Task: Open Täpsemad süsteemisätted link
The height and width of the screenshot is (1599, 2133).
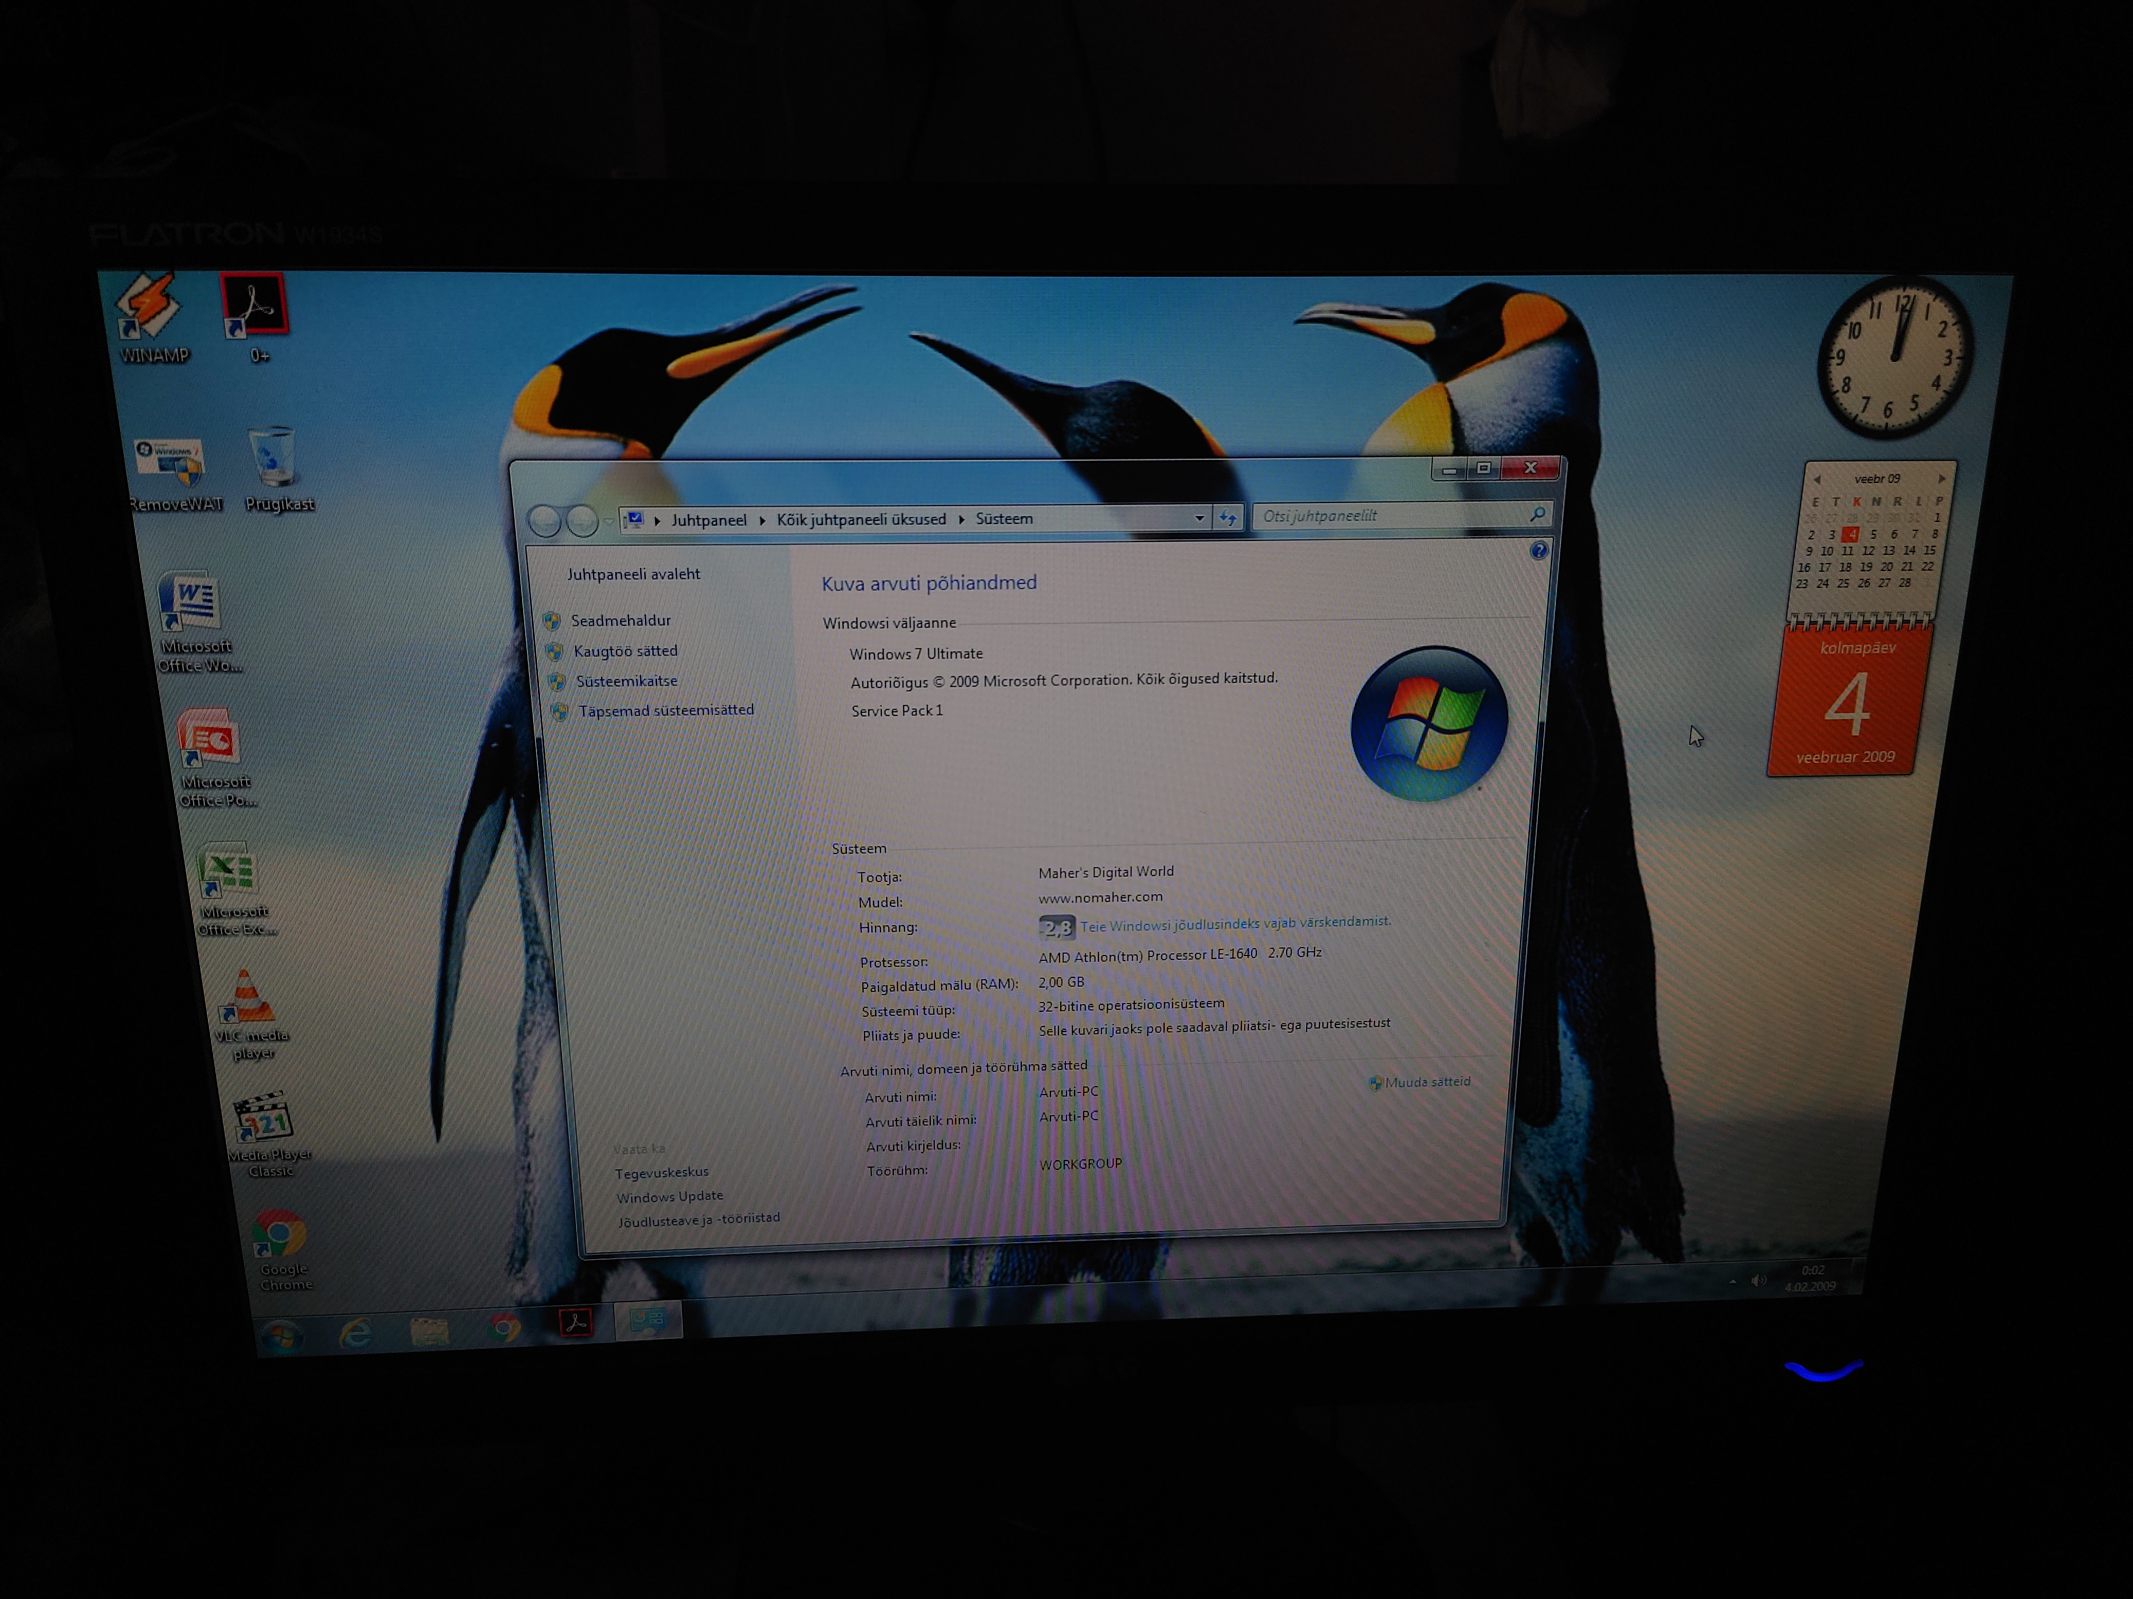Action: 667,710
